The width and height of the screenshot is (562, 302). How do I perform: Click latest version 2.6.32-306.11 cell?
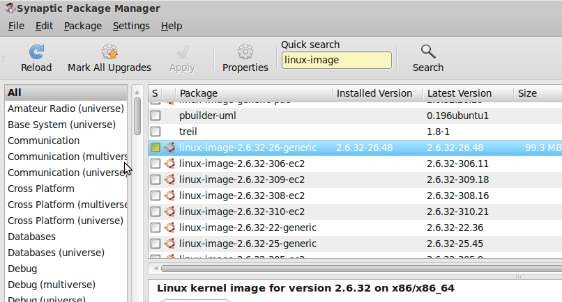pyautogui.click(x=457, y=164)
